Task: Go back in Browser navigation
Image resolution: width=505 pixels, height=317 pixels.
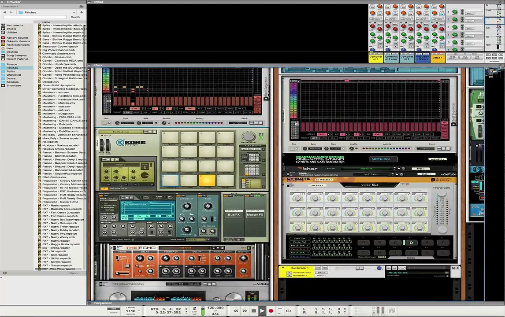Action: (x=4, y=12)
